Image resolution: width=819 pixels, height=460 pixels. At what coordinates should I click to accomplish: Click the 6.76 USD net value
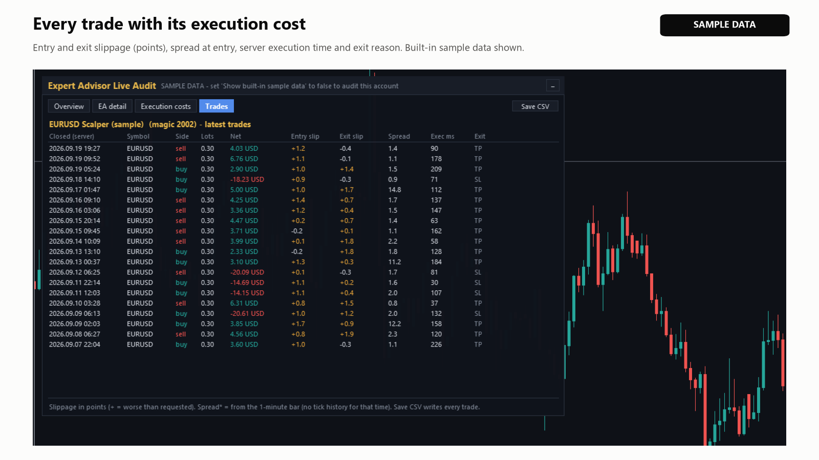[x=244, y=159]
